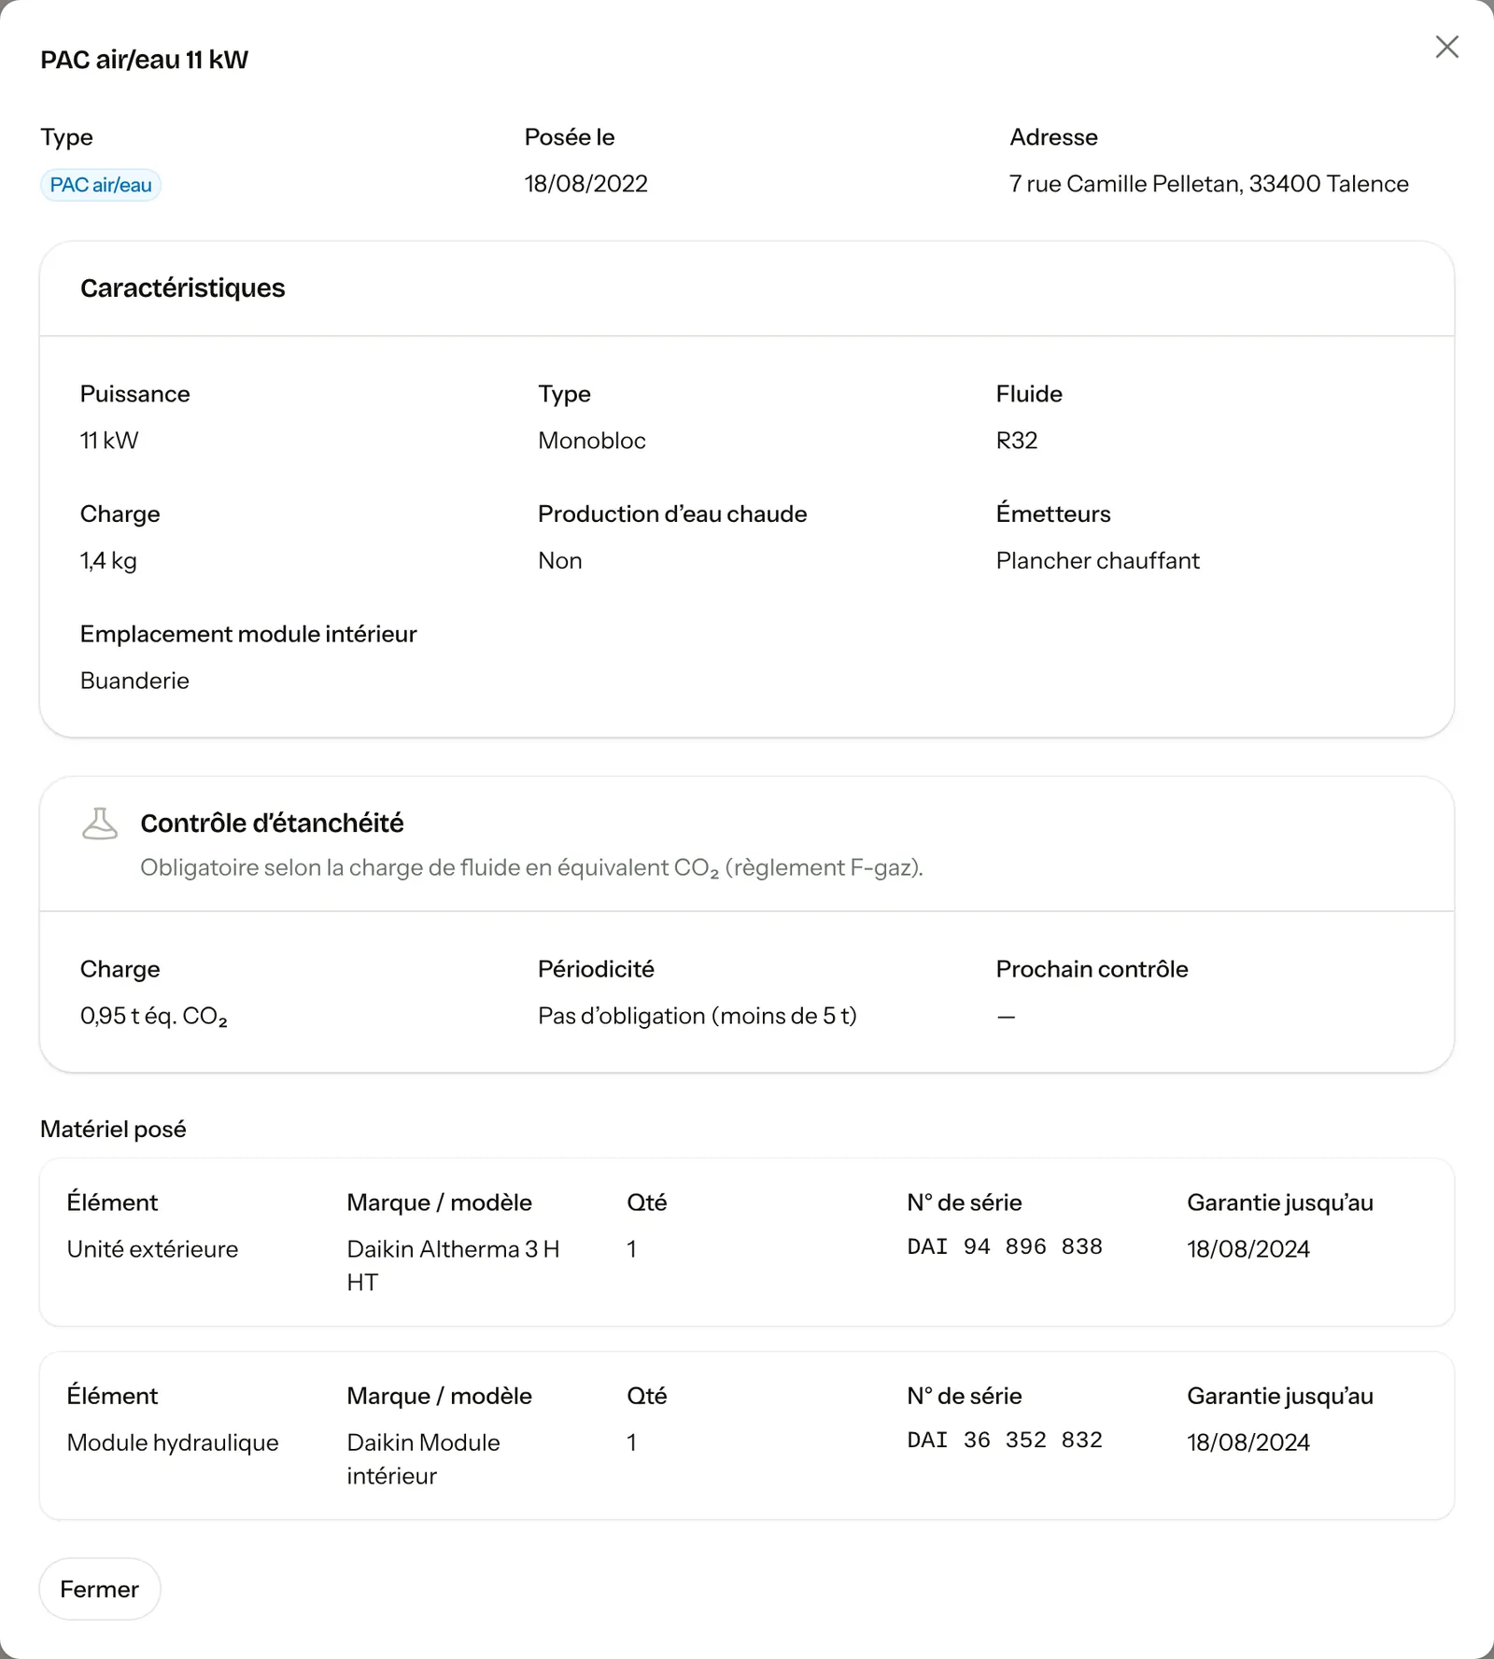Screen dimensions: 1494x1659
Task: Select Module hydraulique warranty date 18/08/2024
Action: pyautogui.click(x=1248, y=1442)
